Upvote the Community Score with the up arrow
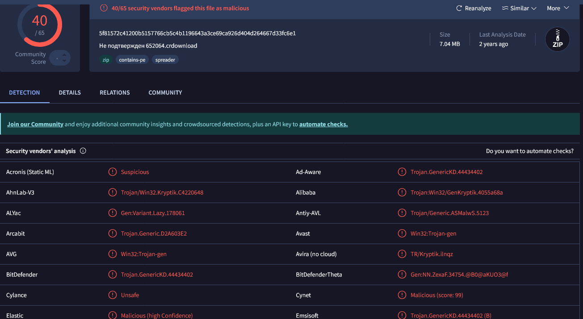The width and height of the screenshot is (583, 319). pos(64,55)
